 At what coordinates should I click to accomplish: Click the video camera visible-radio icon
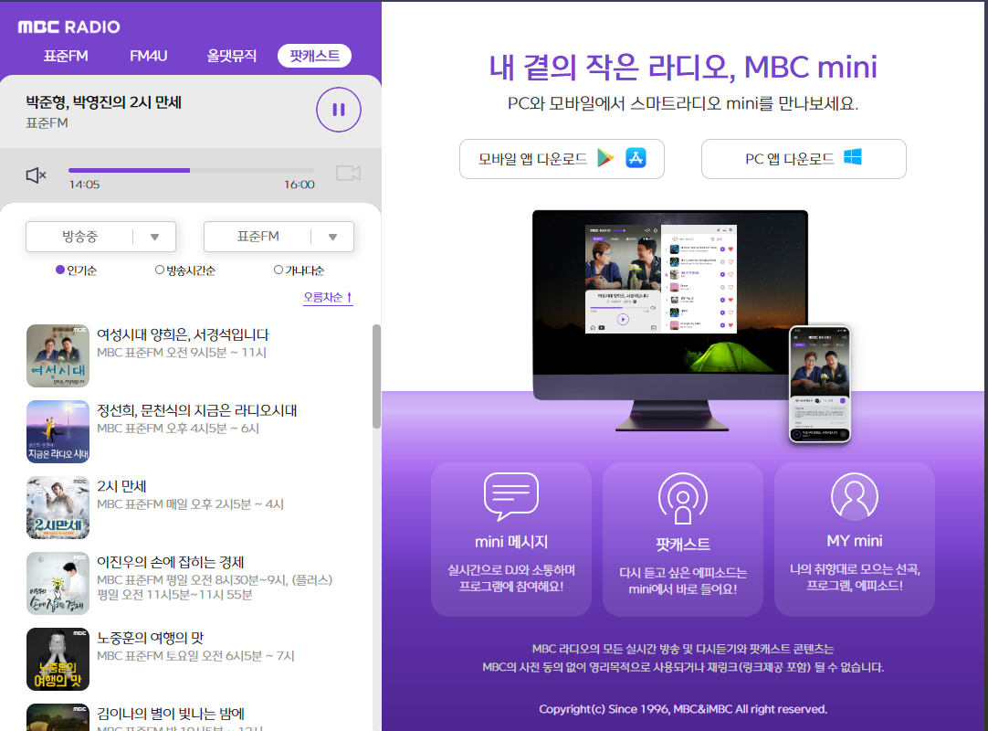(348, 174)
